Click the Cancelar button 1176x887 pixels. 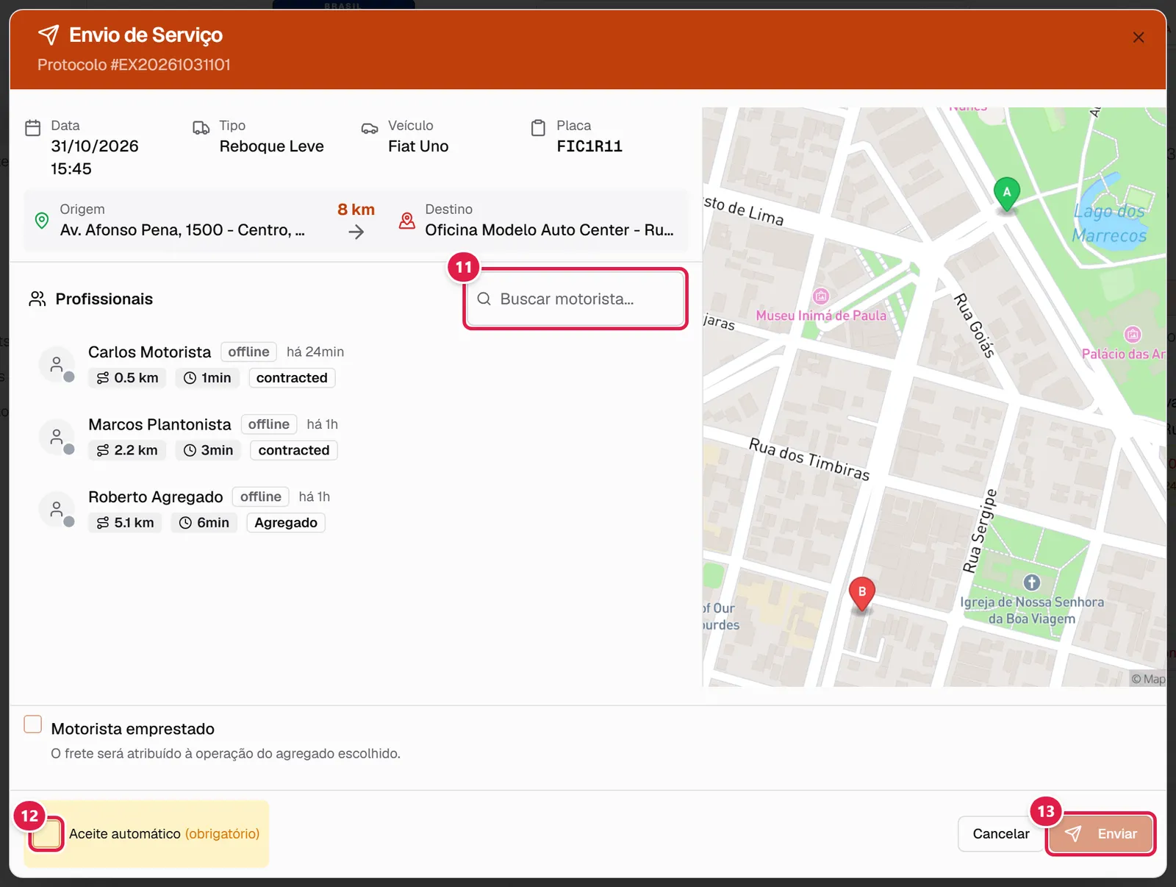tap(1000, 834)
